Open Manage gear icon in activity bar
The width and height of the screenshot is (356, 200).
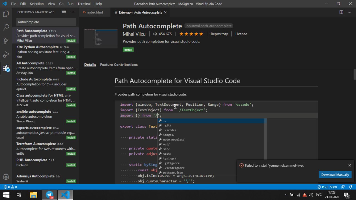pos(6,177)
